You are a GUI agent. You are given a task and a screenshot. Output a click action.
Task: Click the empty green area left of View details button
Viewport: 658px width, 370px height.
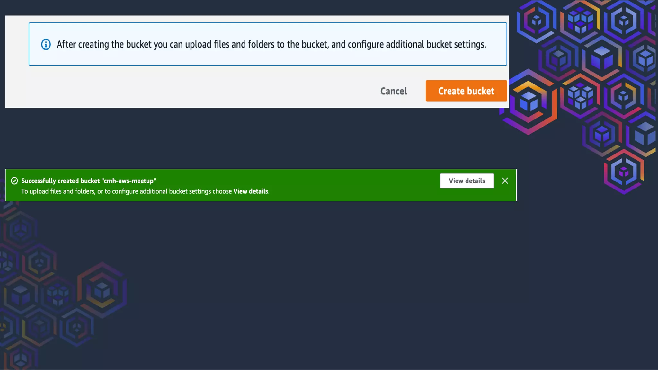[353, 185]
